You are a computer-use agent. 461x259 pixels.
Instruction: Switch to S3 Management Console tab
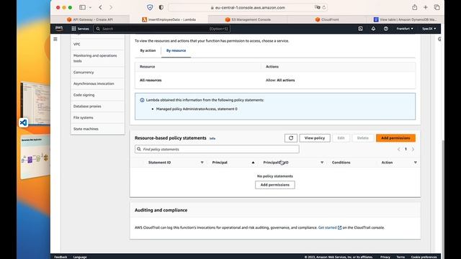point(248,19)
